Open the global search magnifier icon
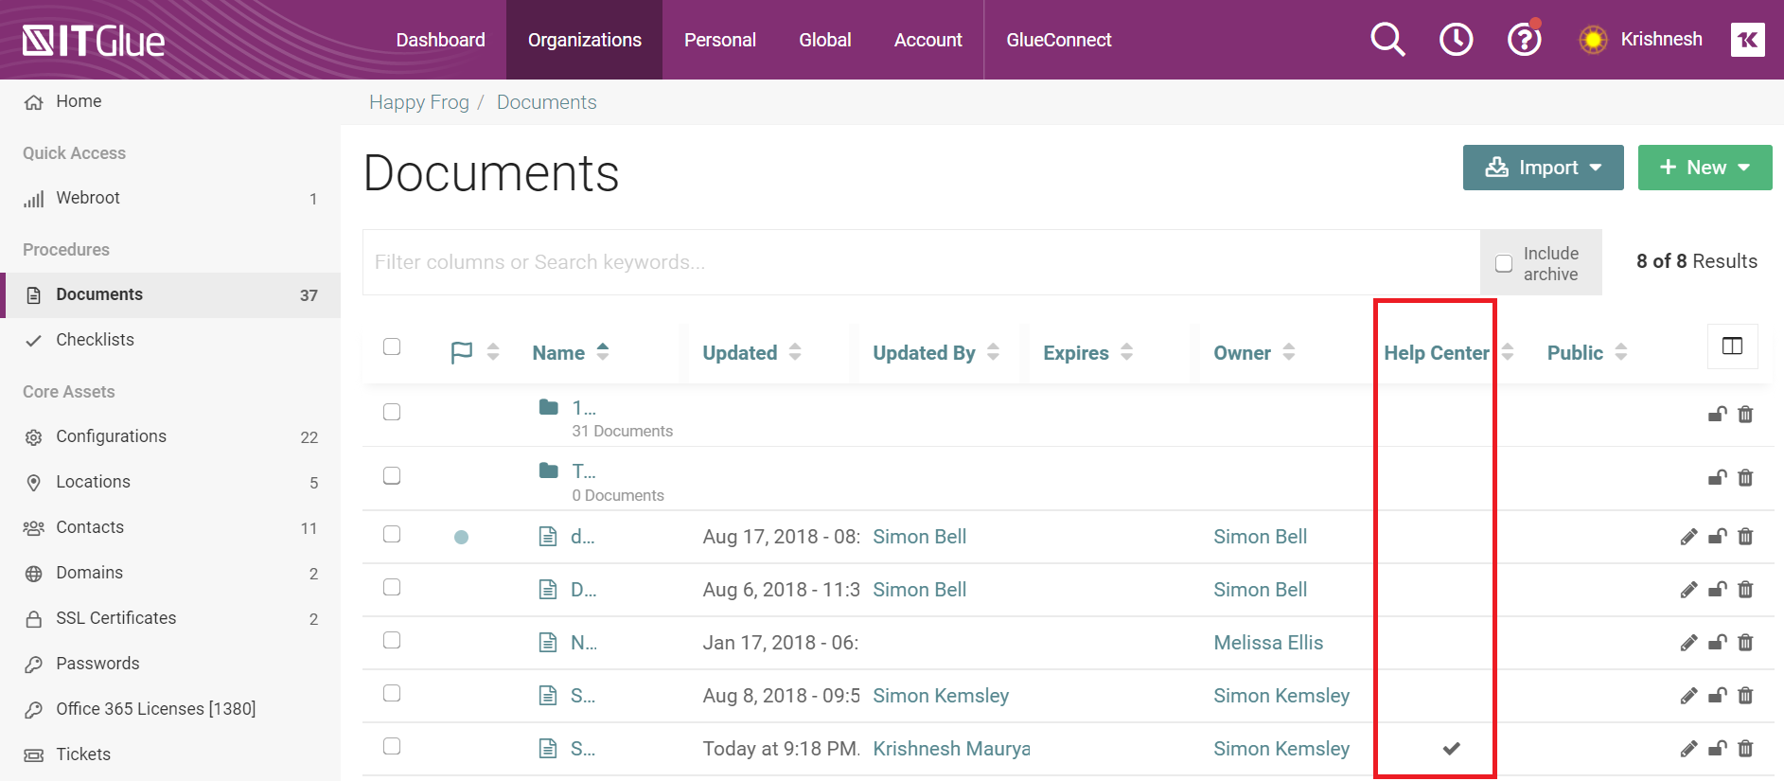The width and height of the screenshot is (1784, 781). tap(1387, 40)
